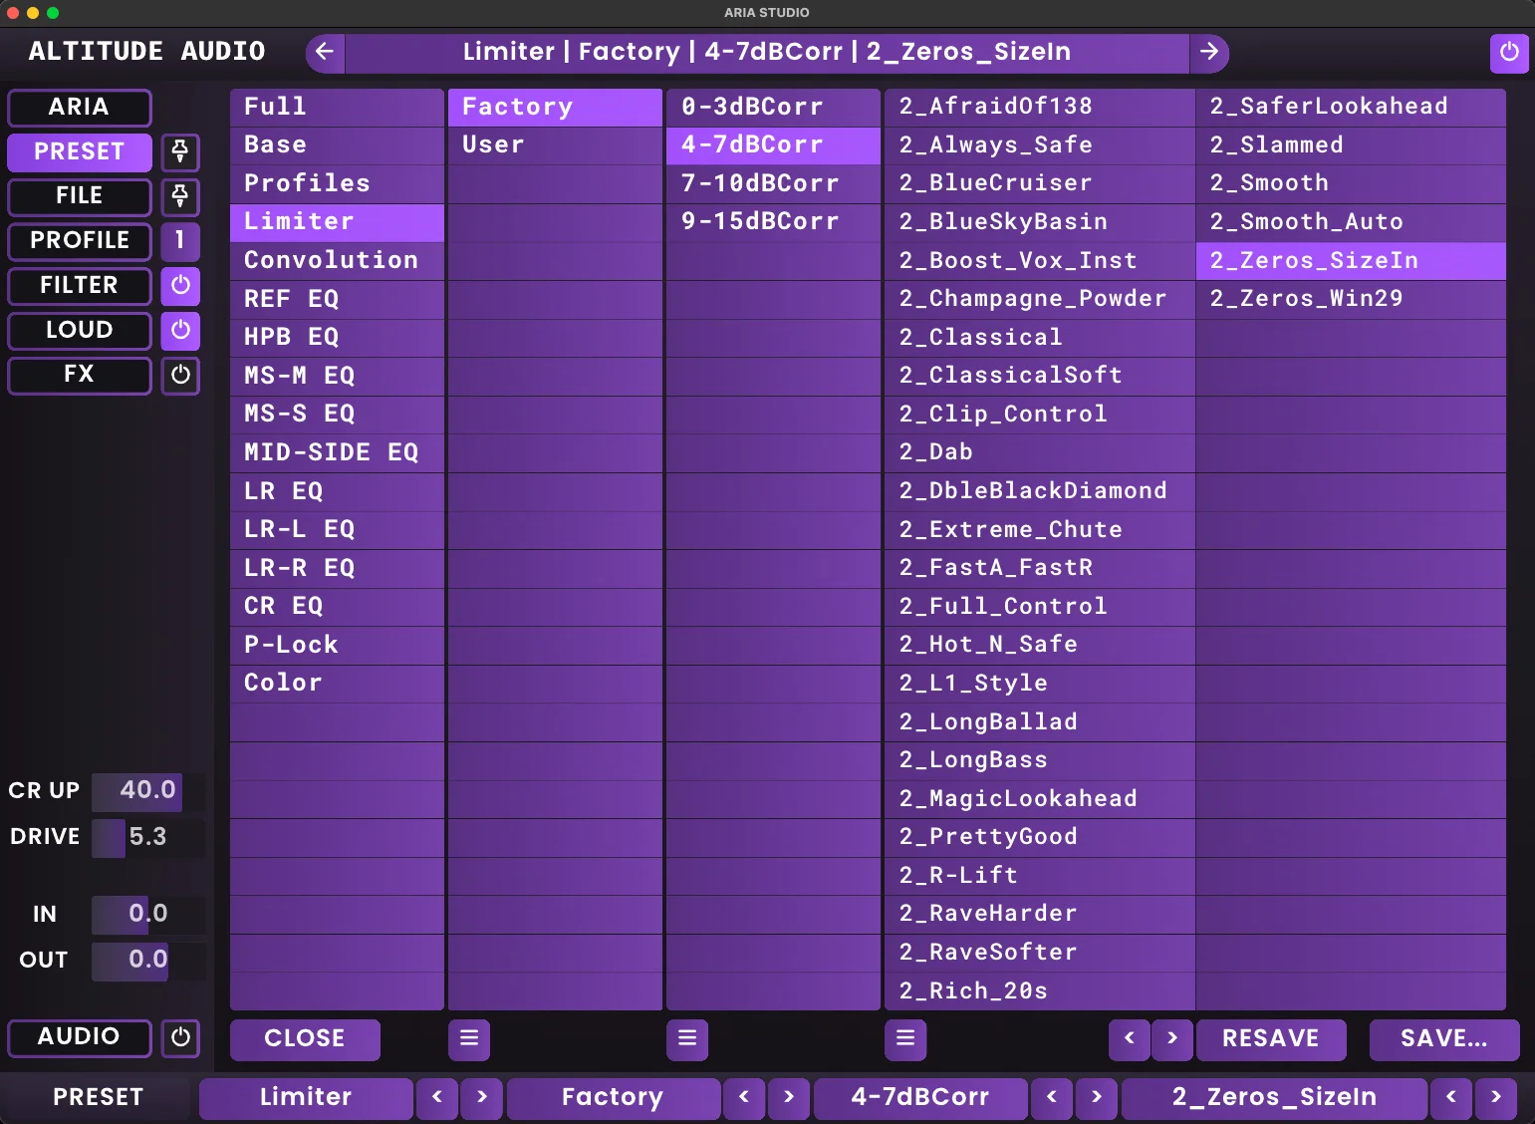Open the hamburger menu under the Factory column

pyautogui.click(x=469, y=1039)
